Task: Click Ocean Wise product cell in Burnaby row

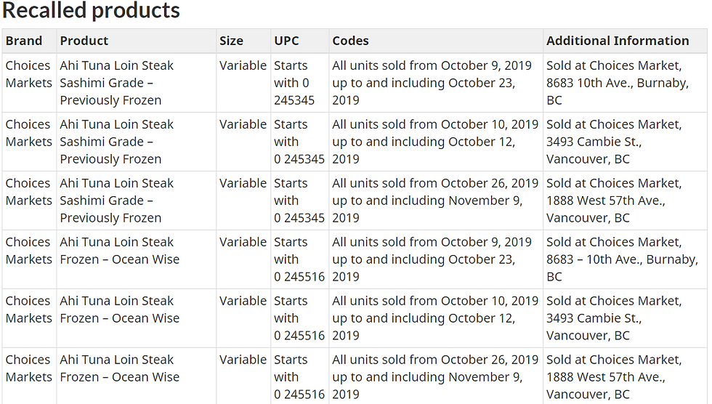Action: click(119, 251)
